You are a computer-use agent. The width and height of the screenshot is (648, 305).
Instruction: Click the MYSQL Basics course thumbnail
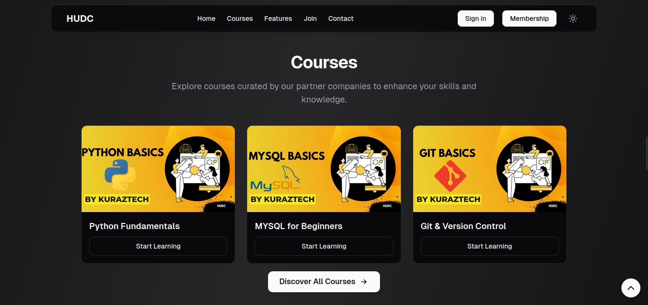tap(324, 169)
